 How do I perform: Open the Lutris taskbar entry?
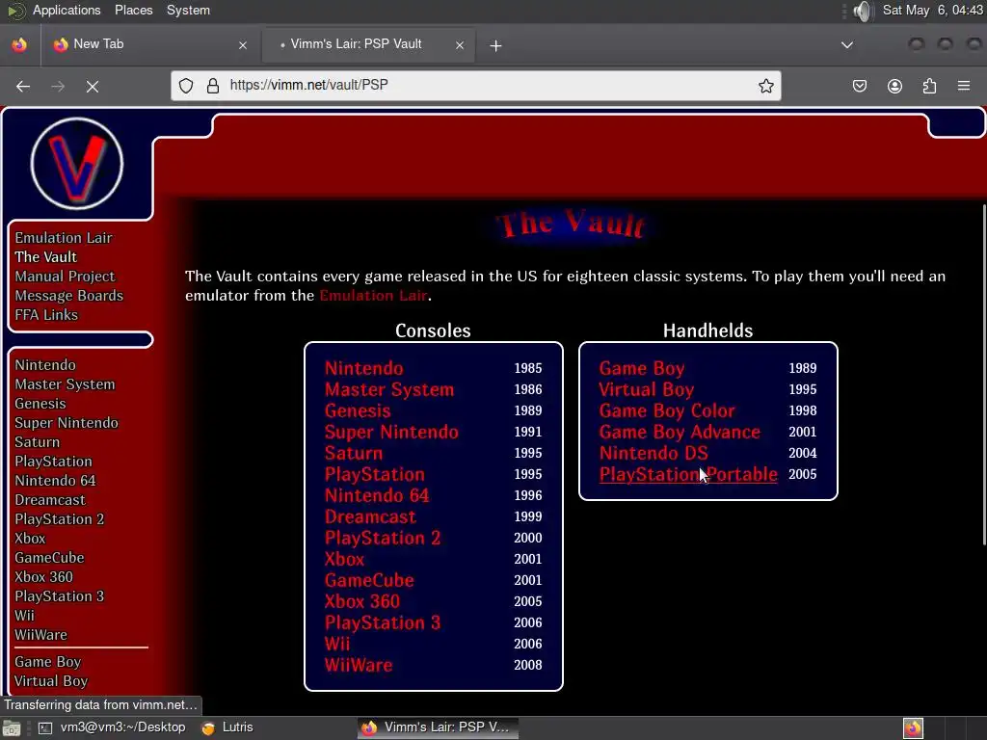point(227,727)
